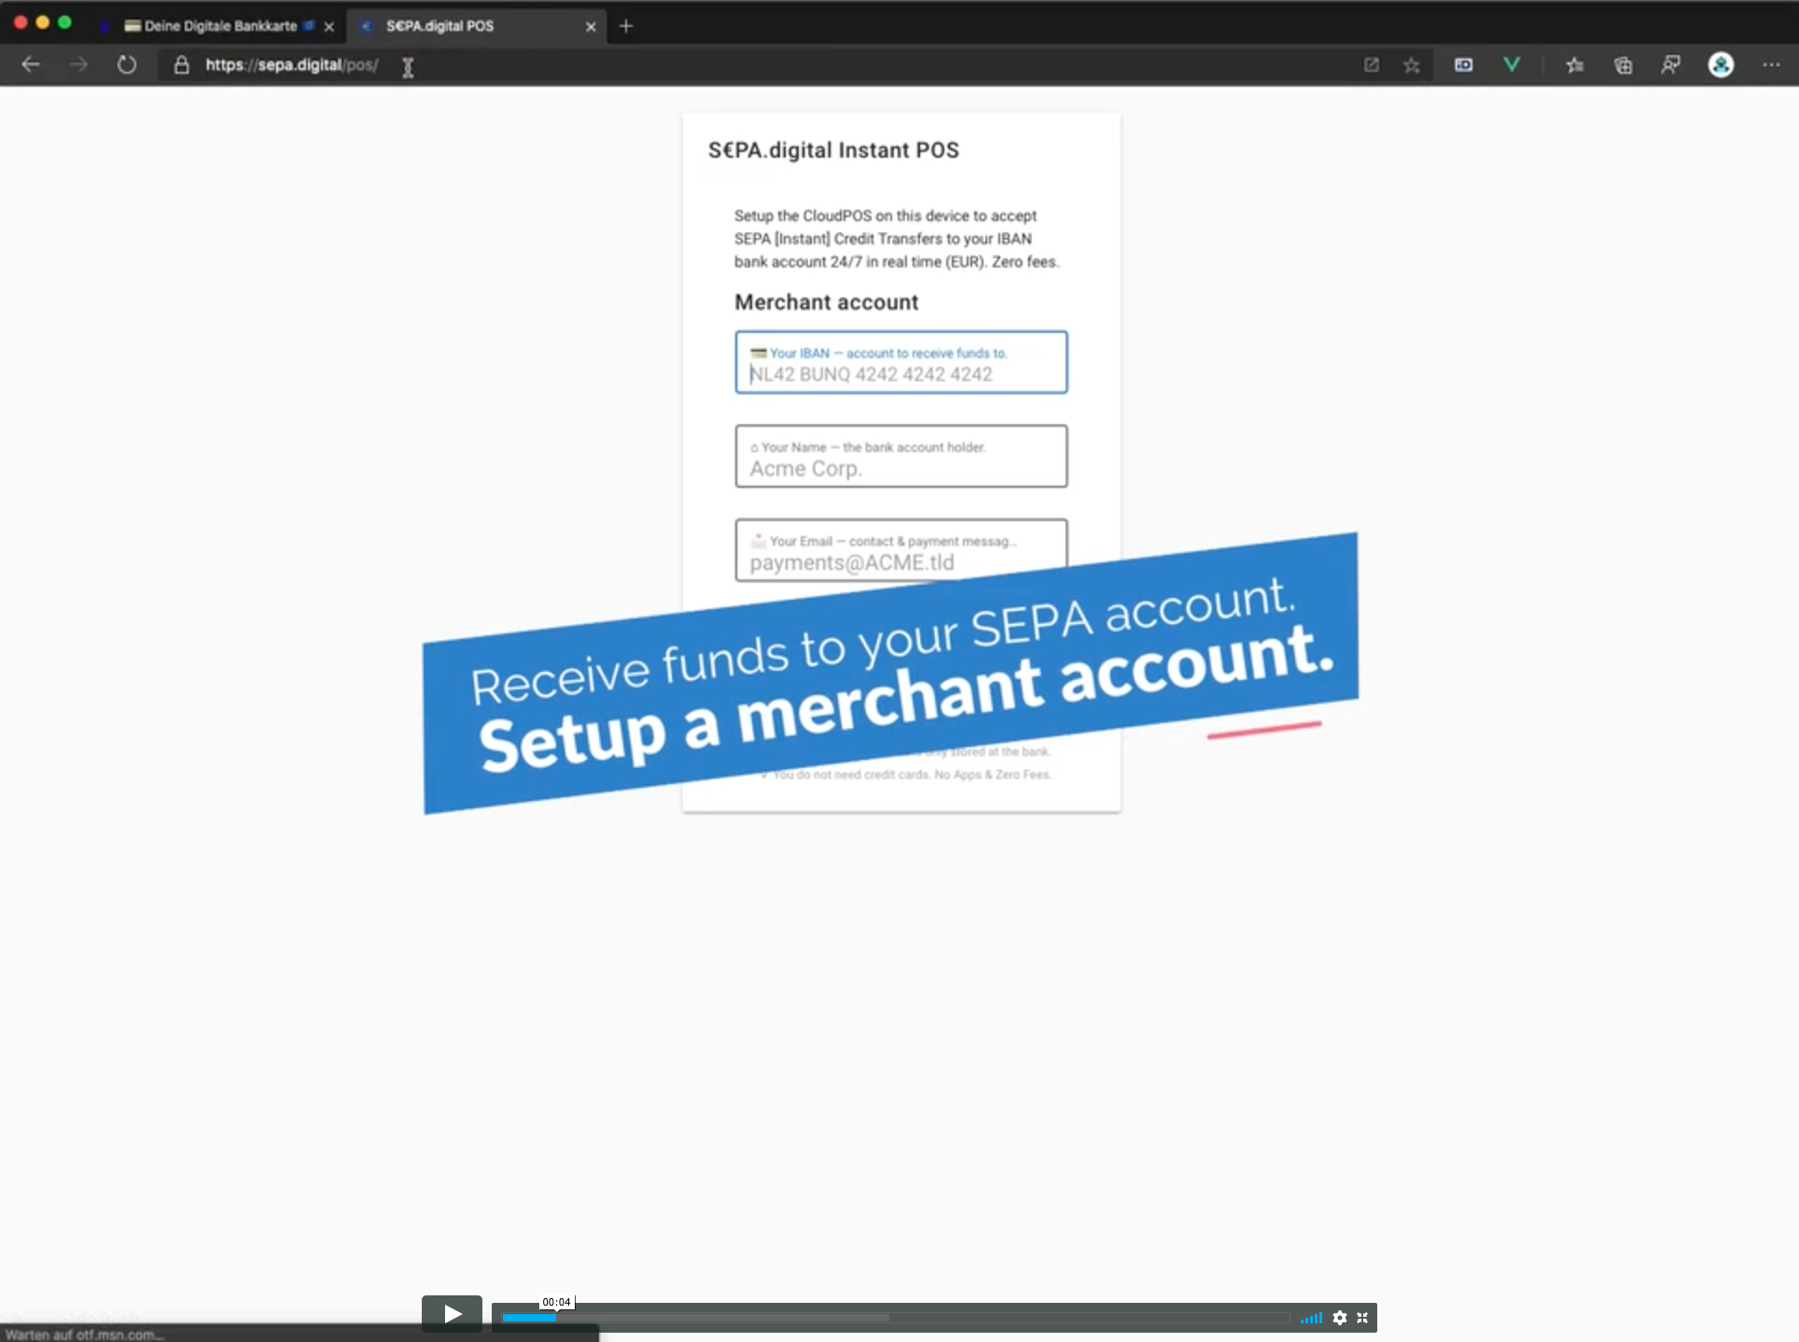Switch to Deine Digitale Bankkarte tab
This screenshot has width=1799, height=1342.
[220, 26]
